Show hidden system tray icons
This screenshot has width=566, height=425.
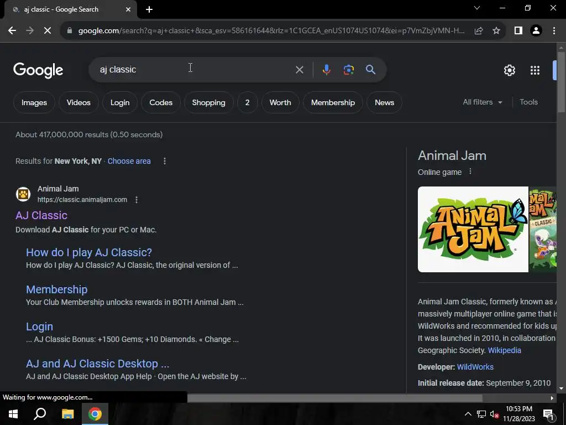pyautogui.click(x=468, y=414)
